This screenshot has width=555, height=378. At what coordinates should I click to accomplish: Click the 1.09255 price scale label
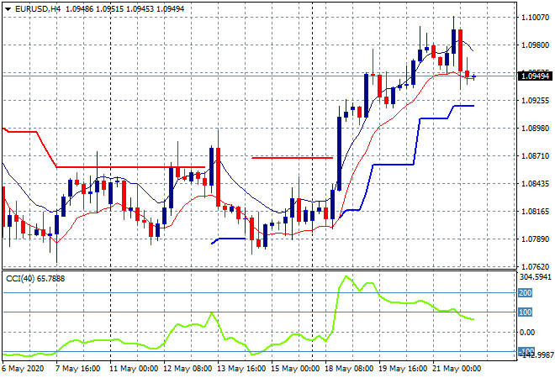[536, 101]
